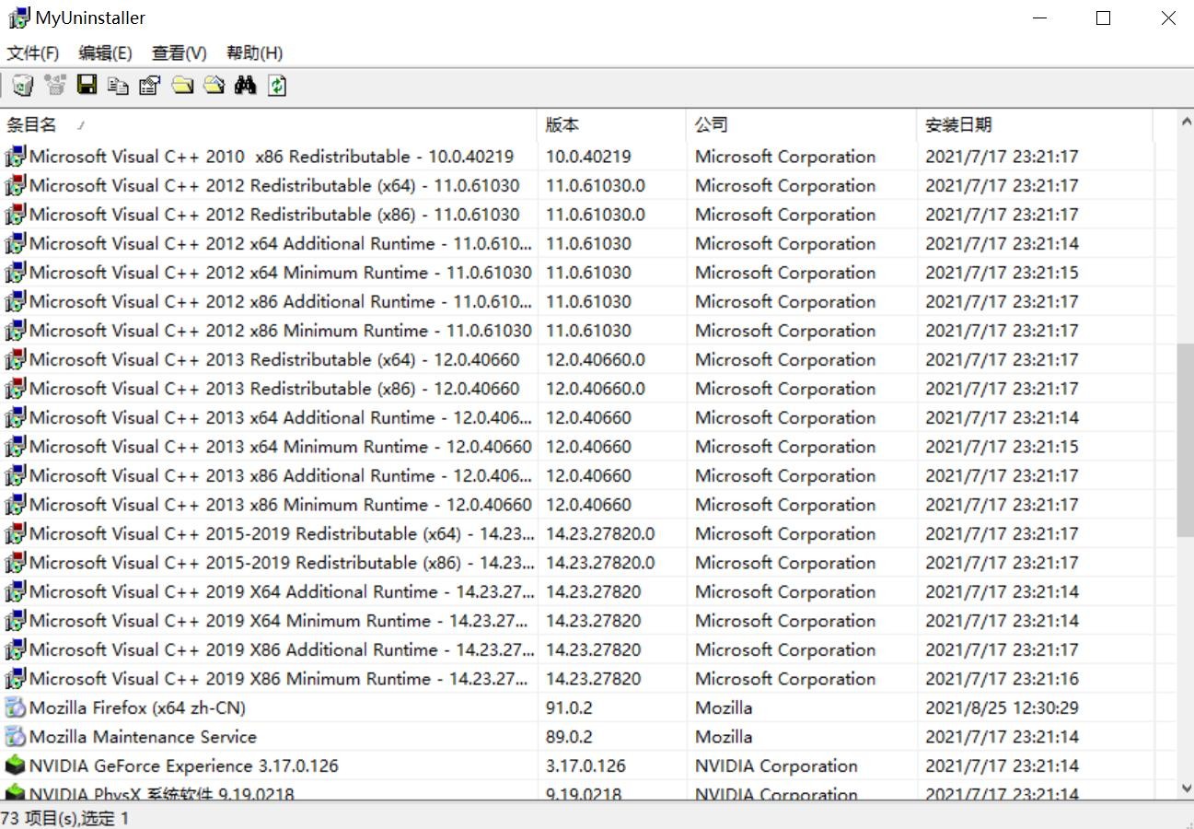Click the vertical scrollbar thumb
The image size is (1194, 829).
tap(1186, 440)
